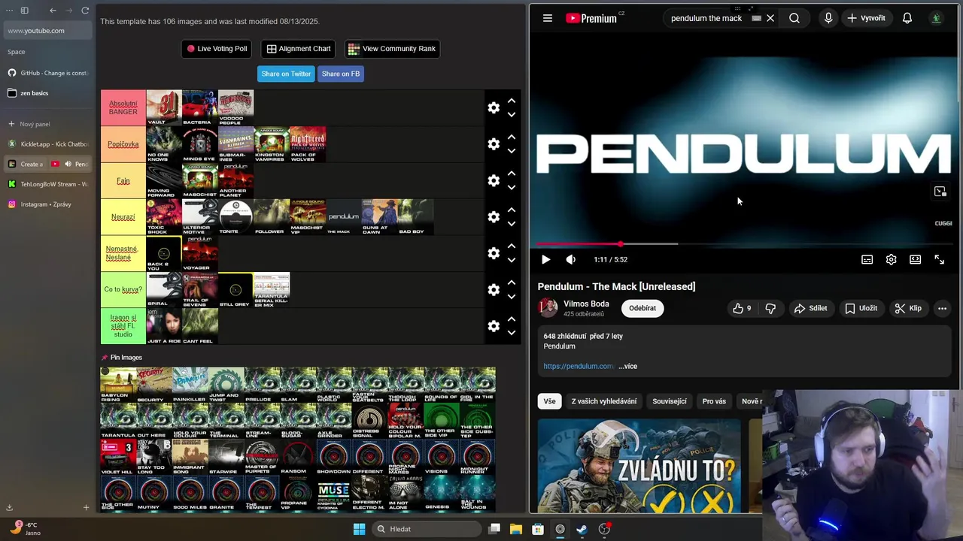Viewport: 963px width, 541px height.
Task: Select The Mack image in Neurazí tier
Action: pyautogui.click(x=344, y=216)
